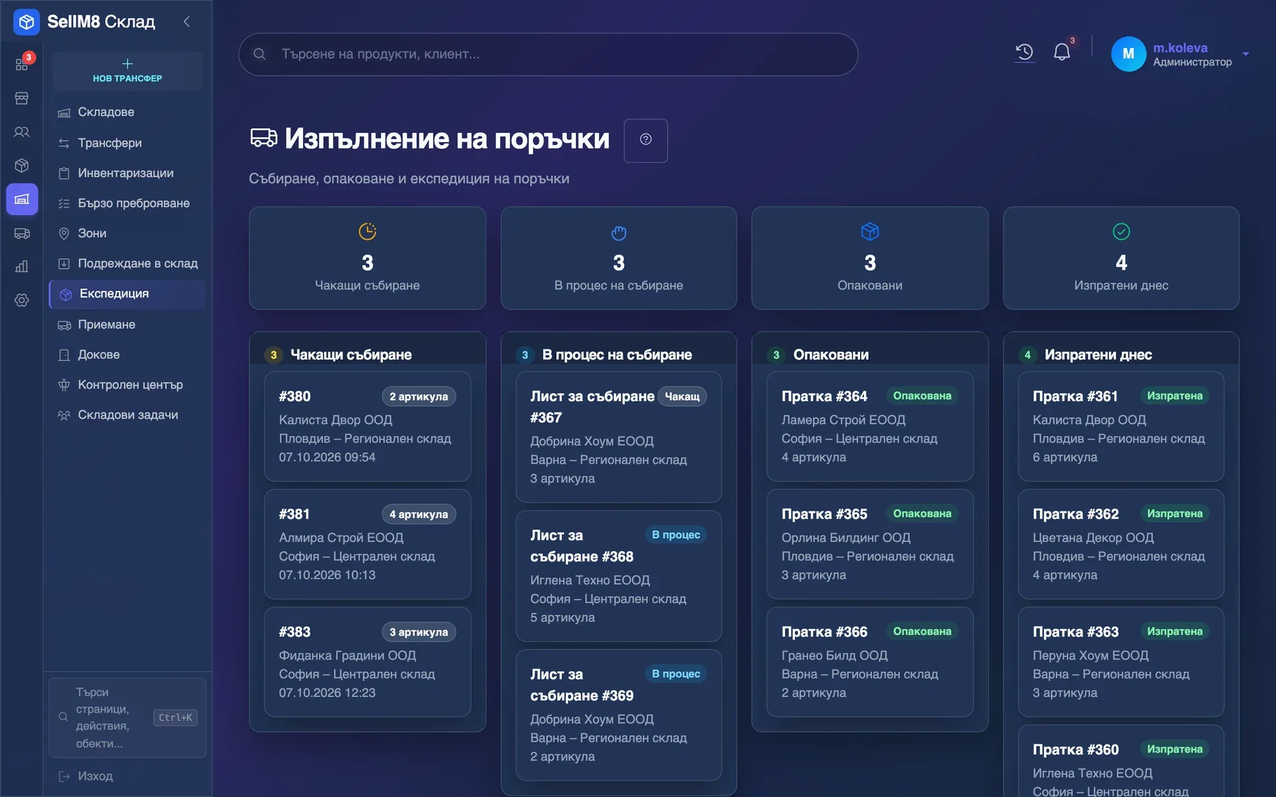The height and width of the screenshot is (797, 1276).
Task: Open Пратка #365 shipment card
Action: click(x=869, y=544)
